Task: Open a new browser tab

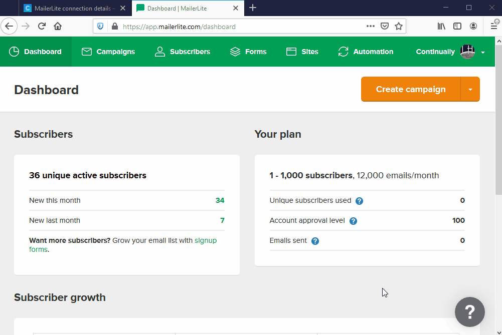Action: pos(253,8)
